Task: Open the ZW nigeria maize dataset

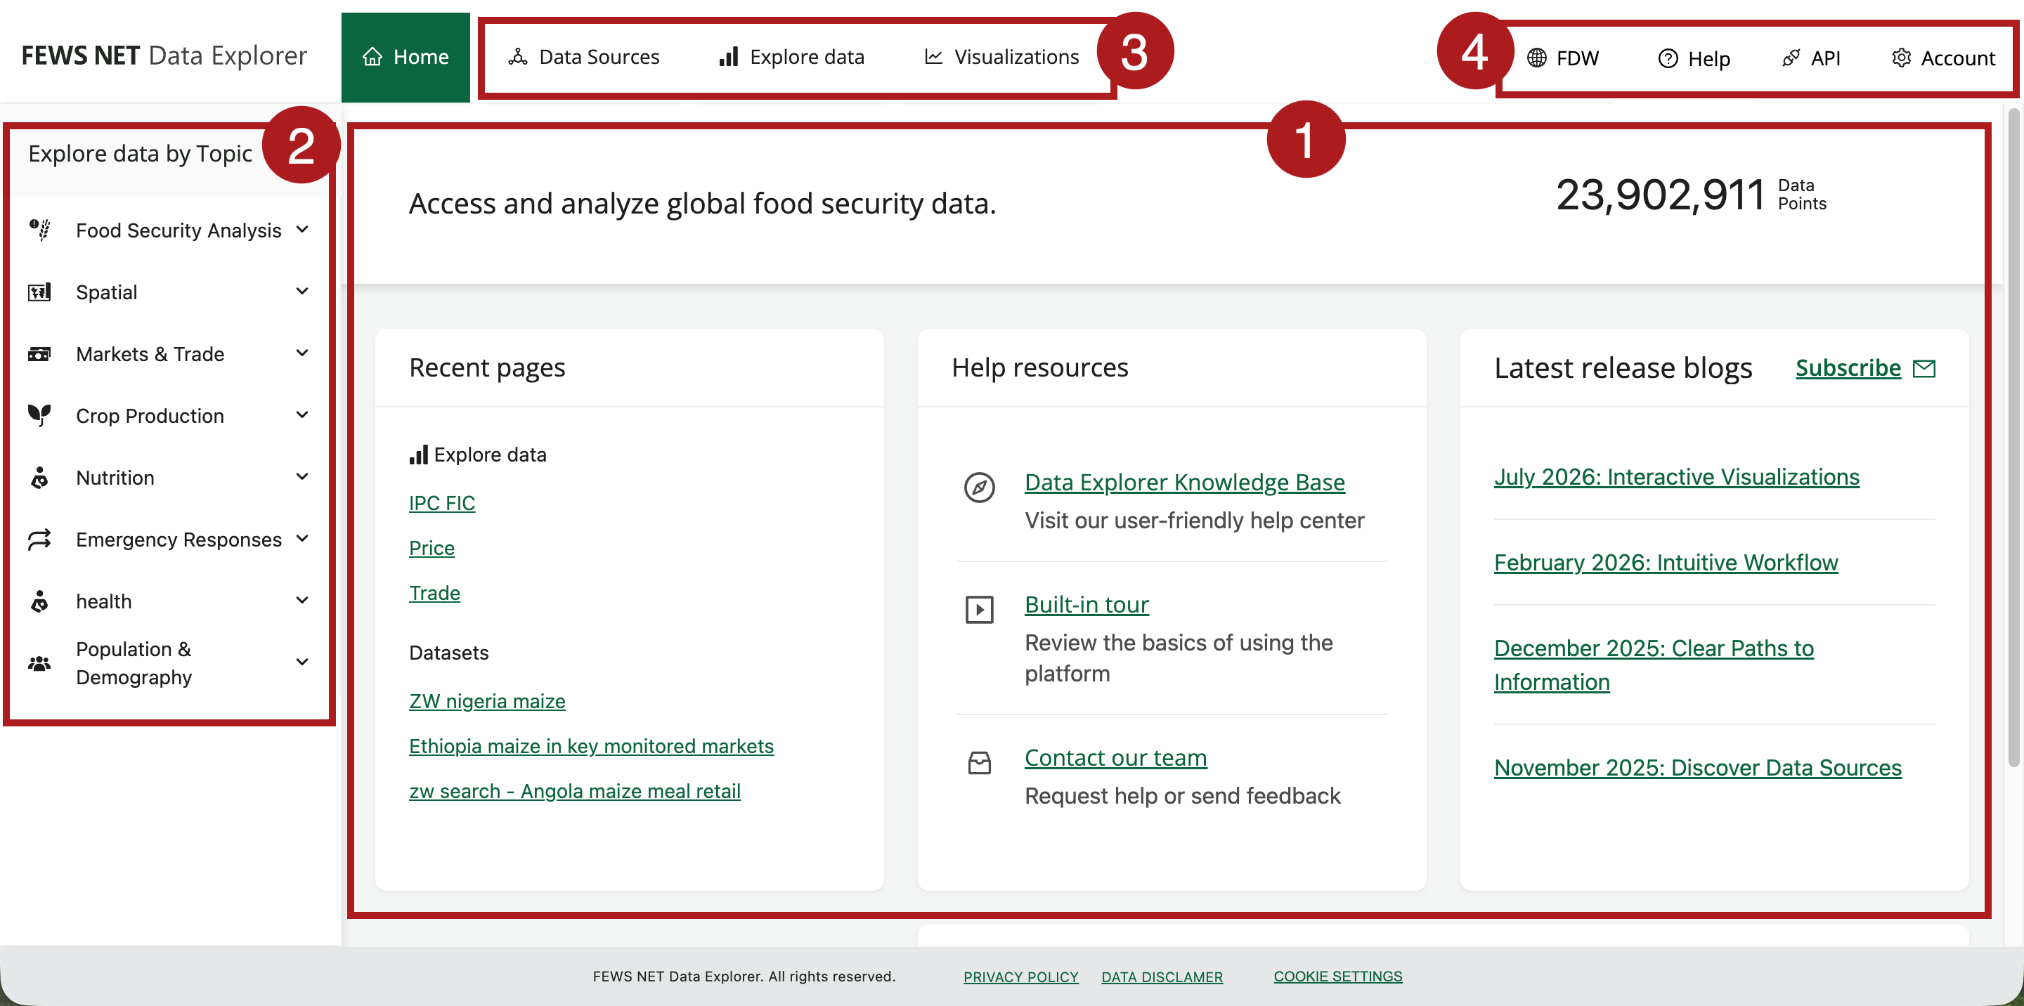Action: click(487, 701)
